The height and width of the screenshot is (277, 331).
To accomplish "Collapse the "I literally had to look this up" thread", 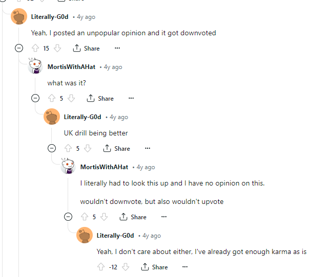I will click(x=68, y=217).
